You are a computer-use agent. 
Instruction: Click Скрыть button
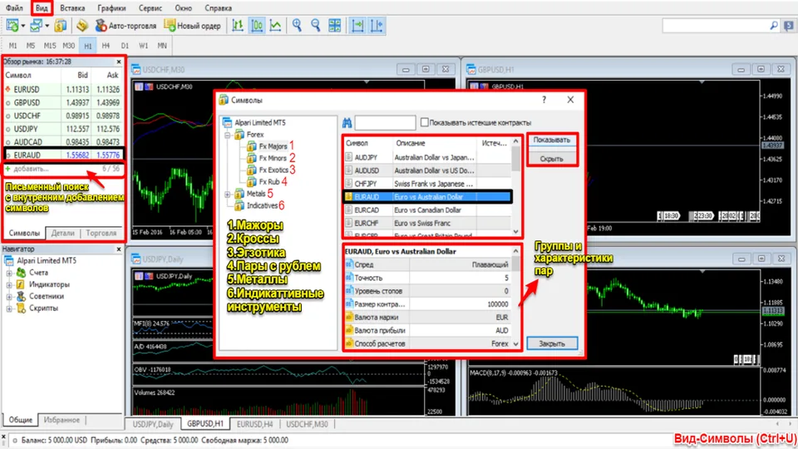pos(552,159)
